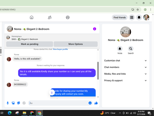Open the account profile picture menu
This screenshot has width=154, height=116.
pyautogui.click(x=146, y=17)
